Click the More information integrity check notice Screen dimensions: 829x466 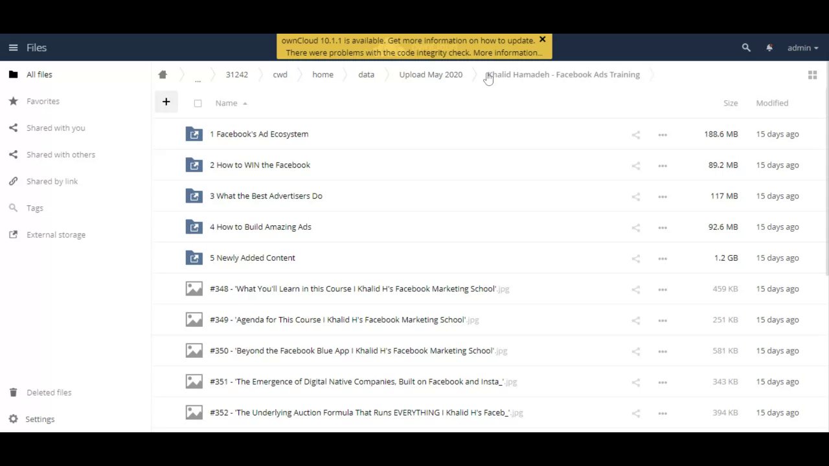tap(508, 53)
